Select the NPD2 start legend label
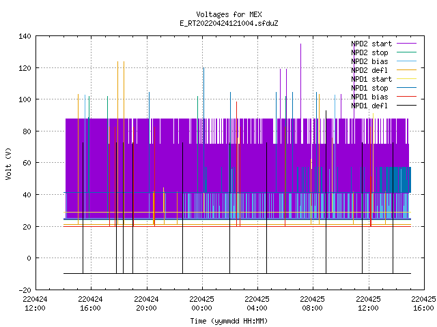 coord(371,44)
